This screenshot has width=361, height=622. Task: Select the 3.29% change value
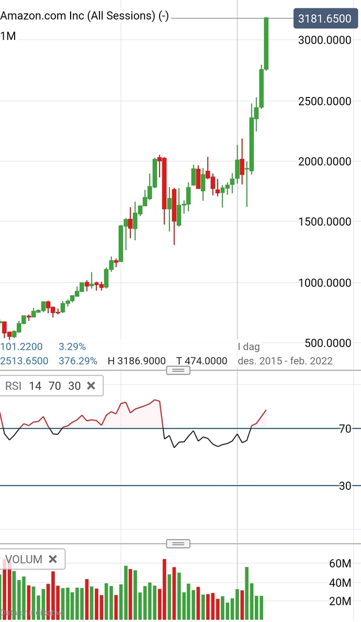(x=72, y=347)
